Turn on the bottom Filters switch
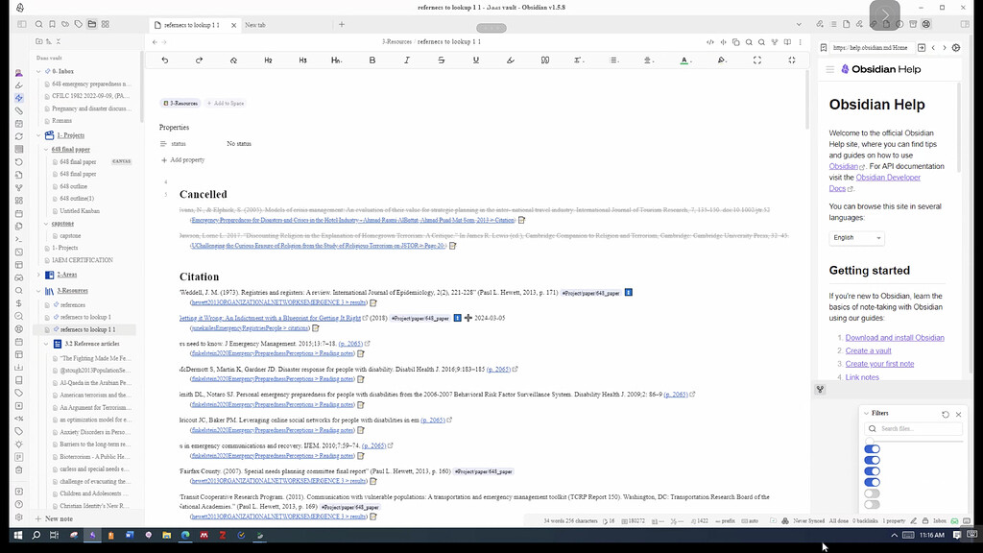Screen dimensions: 983x553 tap(872, 503)
